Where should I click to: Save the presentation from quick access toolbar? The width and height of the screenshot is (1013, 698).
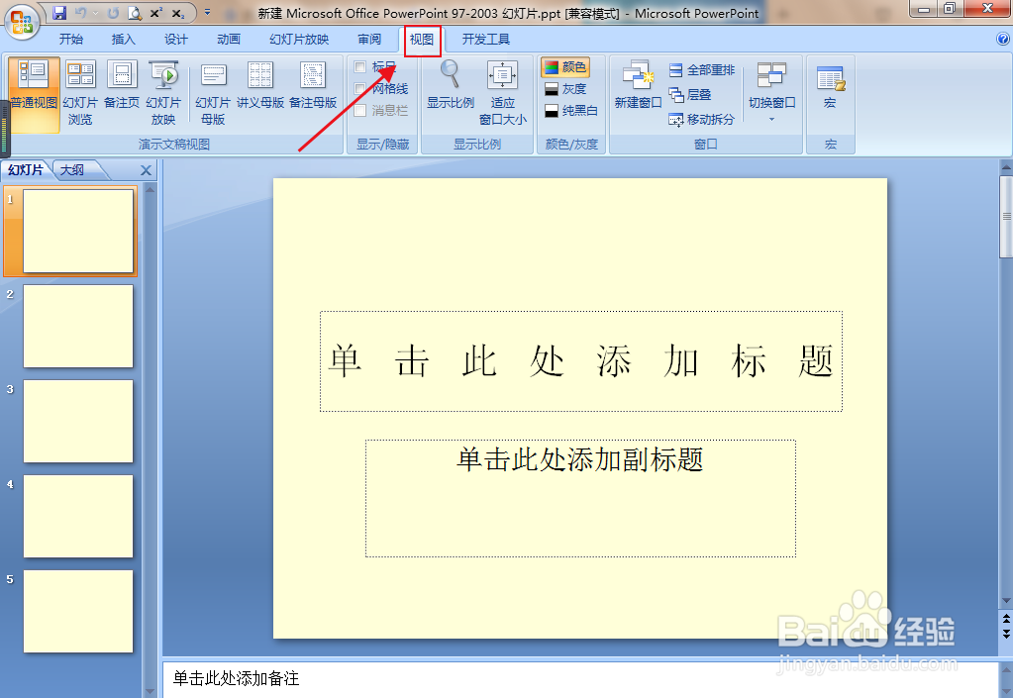59,13
